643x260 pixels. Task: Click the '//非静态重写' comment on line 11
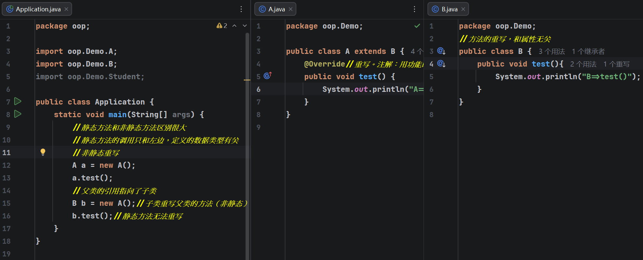96,153
